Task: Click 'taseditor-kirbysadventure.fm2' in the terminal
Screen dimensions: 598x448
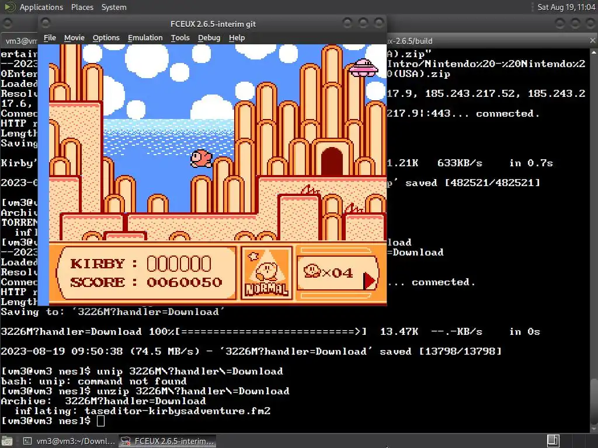Action: coord(178,411)
